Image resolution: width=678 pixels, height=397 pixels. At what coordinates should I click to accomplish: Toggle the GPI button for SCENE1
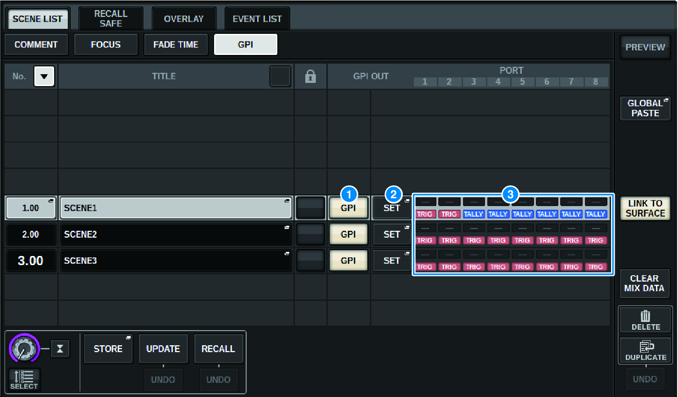348,208
